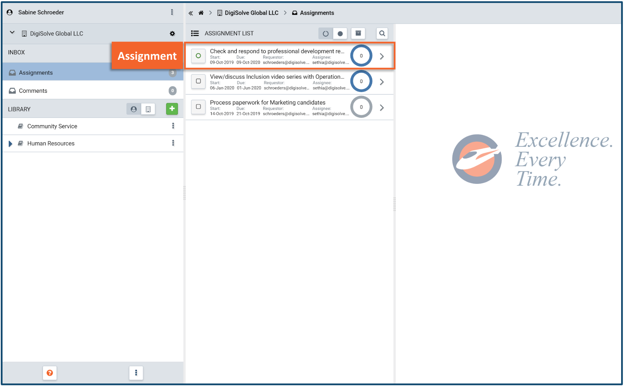Open assignment search magnifier
This screenshot has height=386, width=624.
pyautogui.click(x=382, y=33)
